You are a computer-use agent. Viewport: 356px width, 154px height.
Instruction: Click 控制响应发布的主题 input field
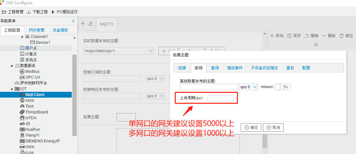pos(112,96)
